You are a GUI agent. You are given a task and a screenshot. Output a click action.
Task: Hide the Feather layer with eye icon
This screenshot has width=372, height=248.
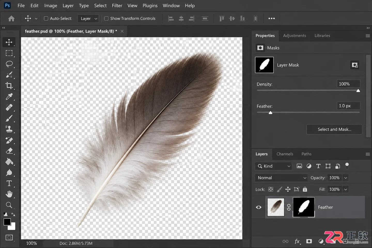259,207
